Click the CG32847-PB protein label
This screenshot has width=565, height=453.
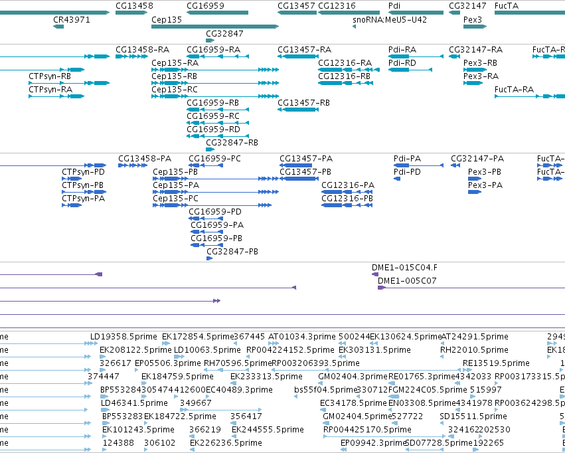pyautogui.click(x=232, y=252)
